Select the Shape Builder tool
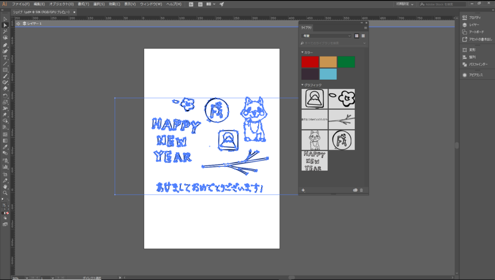This screenshot has height=280, width=495. pyautogui.click(x=5, y=121)
